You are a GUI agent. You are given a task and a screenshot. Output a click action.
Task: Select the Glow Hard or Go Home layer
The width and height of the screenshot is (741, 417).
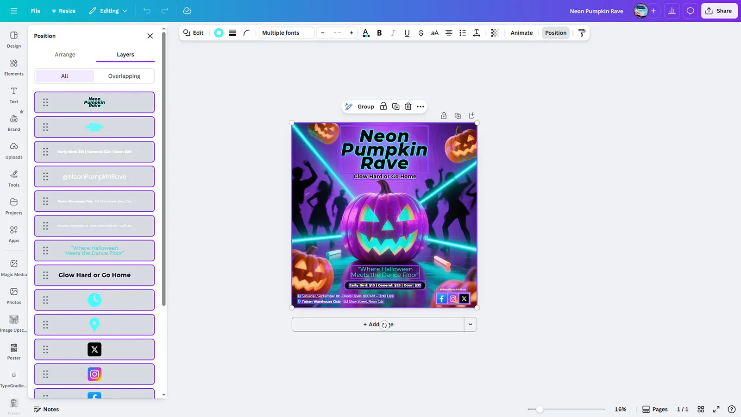pos(94,275)
